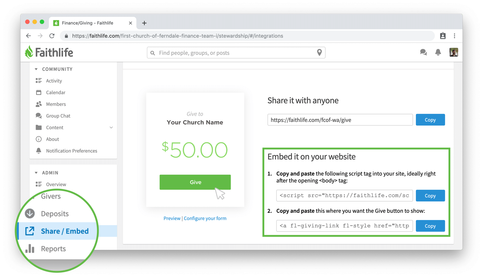The height and width of the screenshot is (277, 483).
Task: Copy the faithlife.com give URL
Action: coord(430,120)
